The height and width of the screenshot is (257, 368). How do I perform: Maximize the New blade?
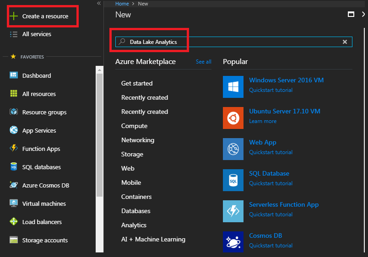(x=351, y=14)
